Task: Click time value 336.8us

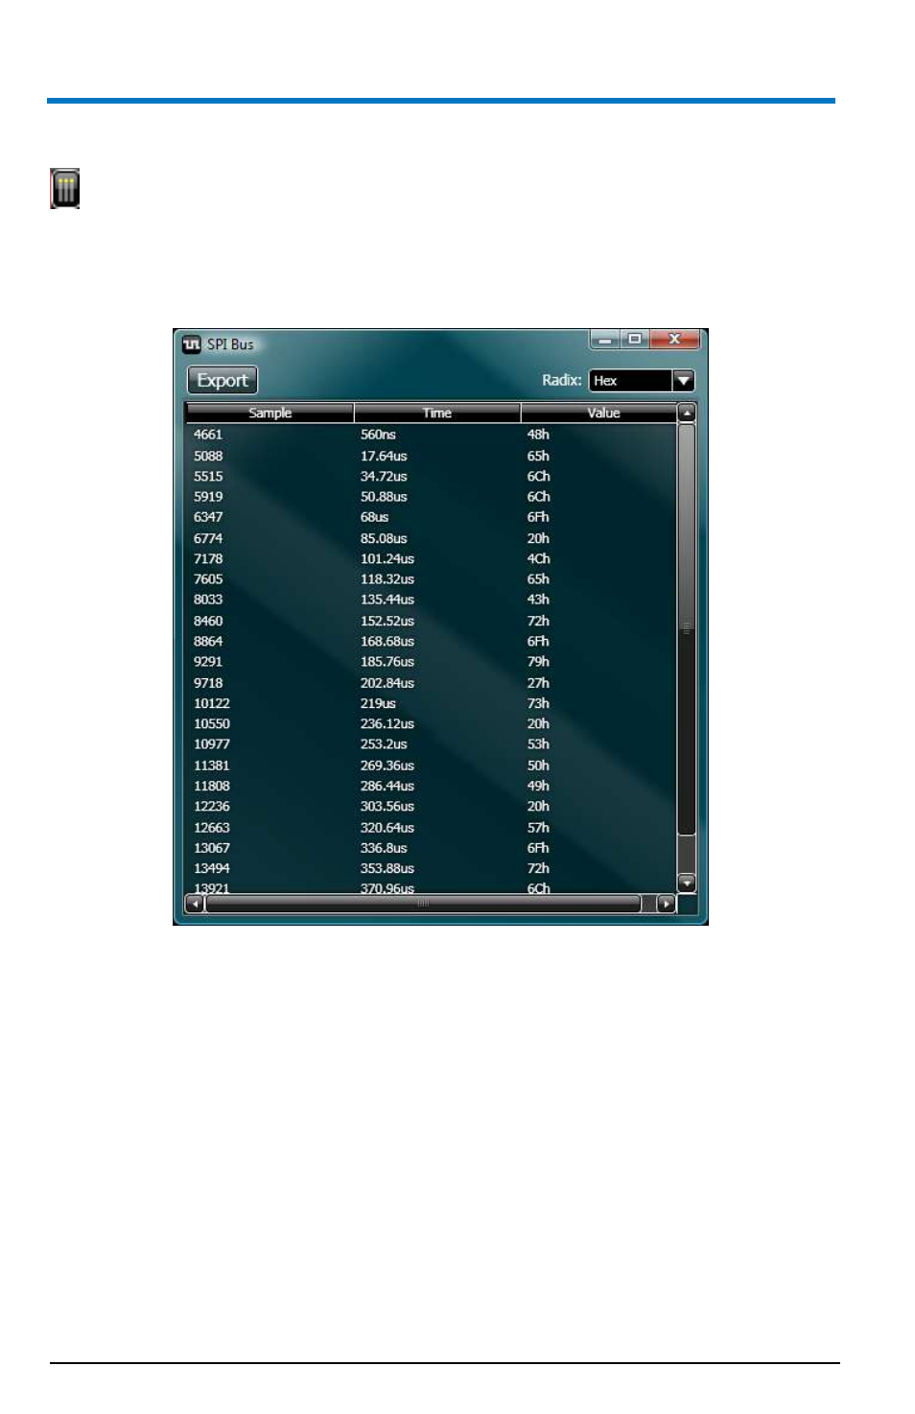Action: [384, 848]
